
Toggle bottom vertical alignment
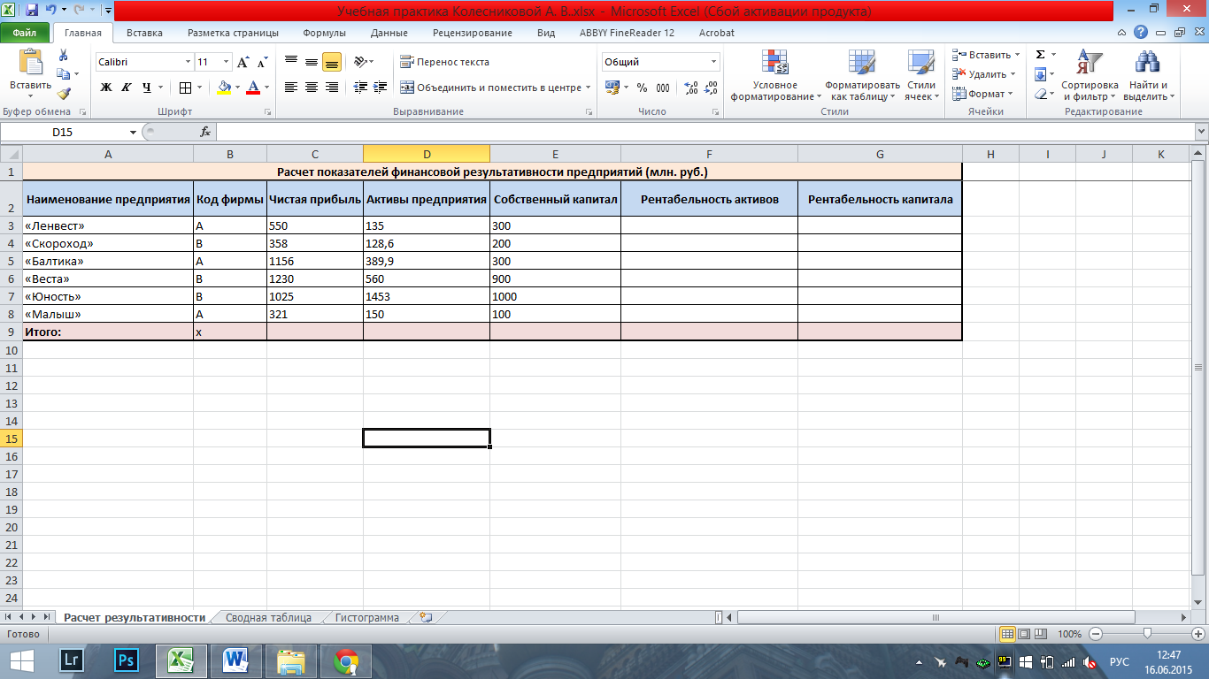tap(332, 62)
